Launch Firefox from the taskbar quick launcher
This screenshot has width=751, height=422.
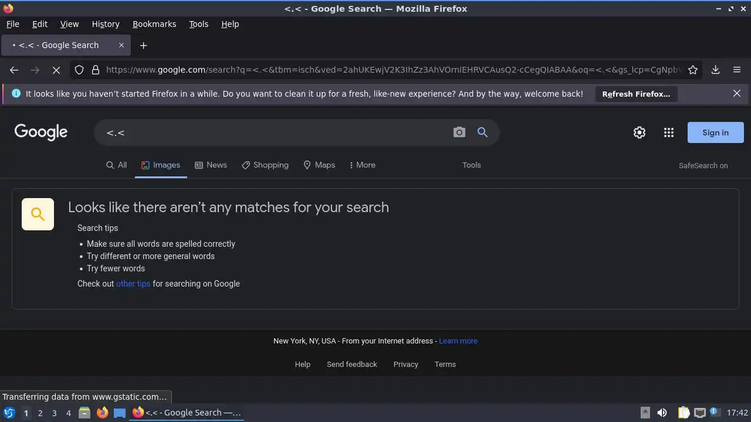[x=102, y=413]
